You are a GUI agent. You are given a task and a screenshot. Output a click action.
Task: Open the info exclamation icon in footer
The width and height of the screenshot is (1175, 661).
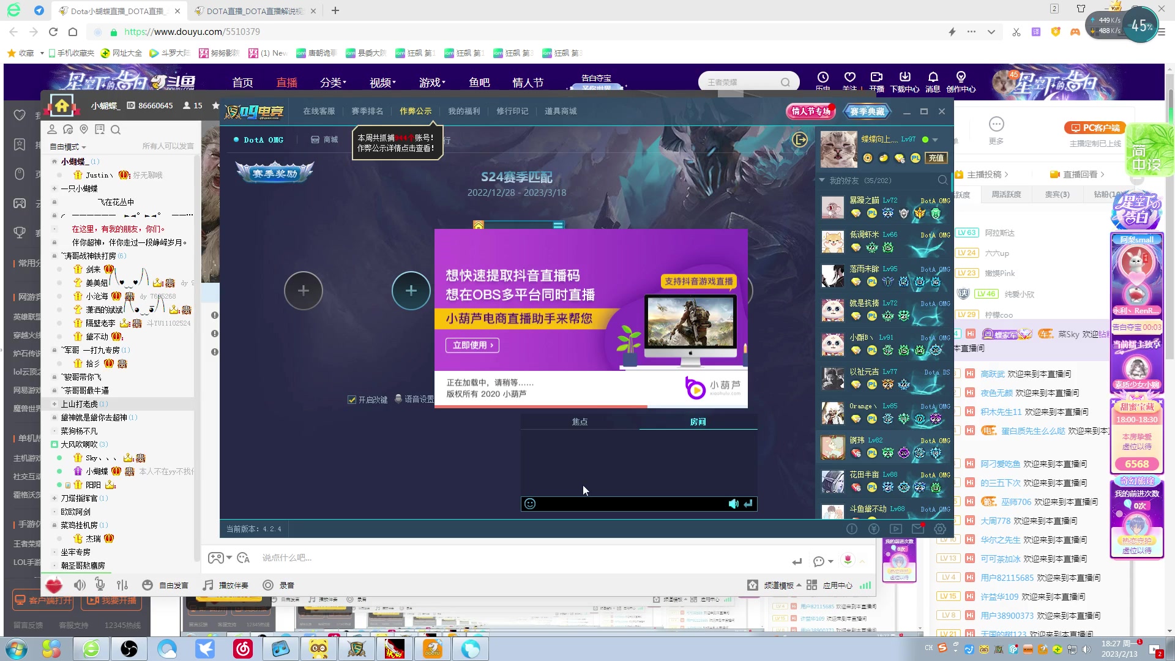pyautogui.click(x=852, y=529)
